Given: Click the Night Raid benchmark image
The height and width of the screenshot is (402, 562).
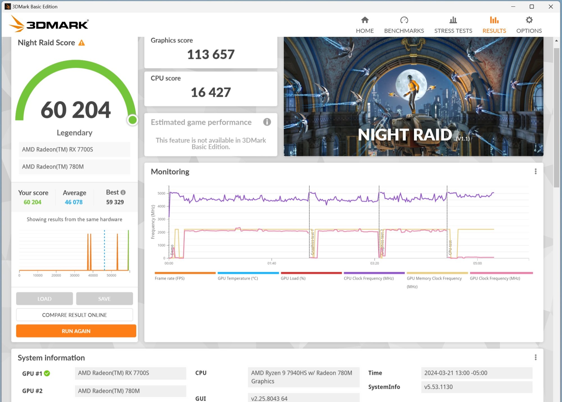Looking at the screenshot, I should coord(413,96).
